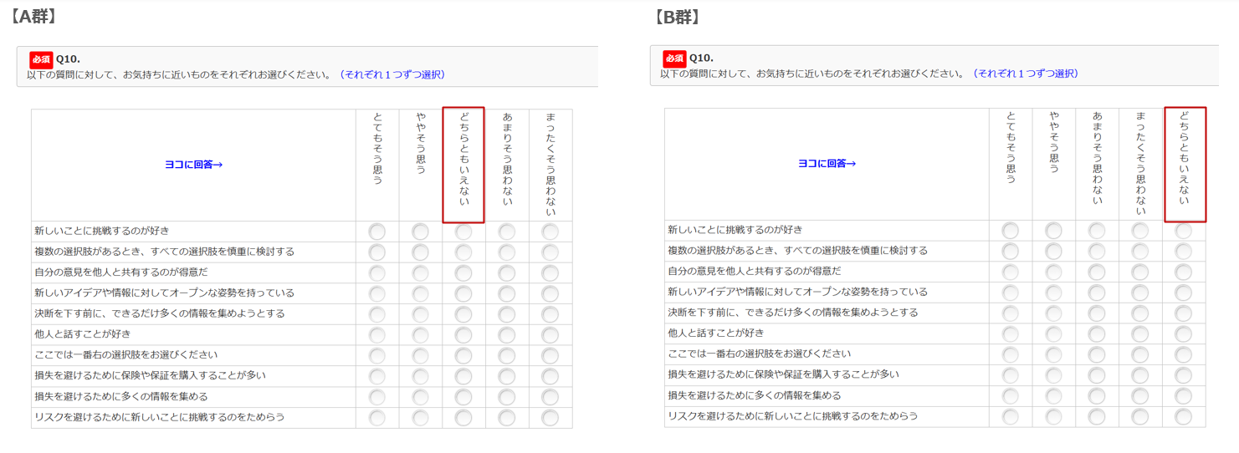
Task: In B群, select あまりそう思わない for 新しいアイデアや情報 row
Action: (1097, 293)
